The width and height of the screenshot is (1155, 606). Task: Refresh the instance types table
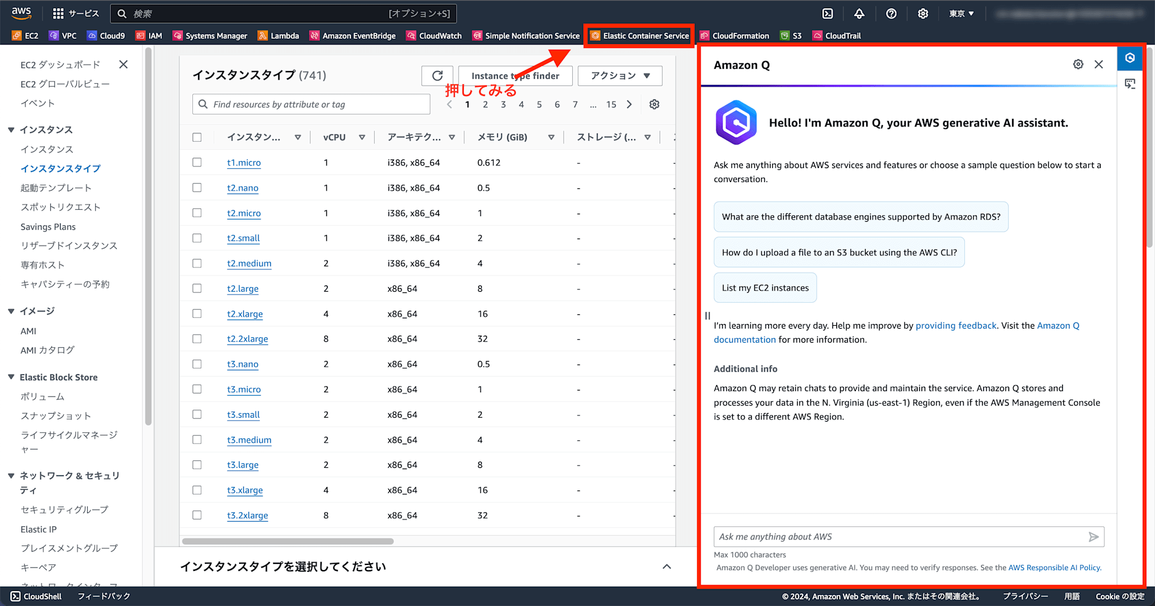click(x=437, y=76)
